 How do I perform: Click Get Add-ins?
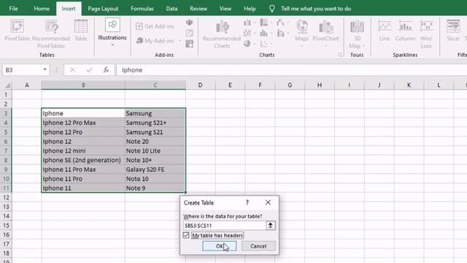pyautogui.click(x=155, y=26)
